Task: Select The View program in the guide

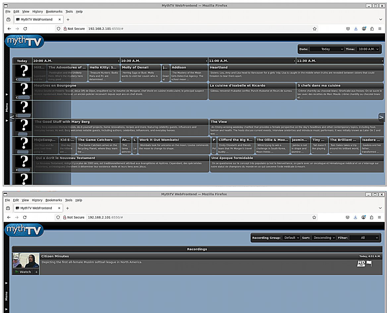Action: [297, 127]
